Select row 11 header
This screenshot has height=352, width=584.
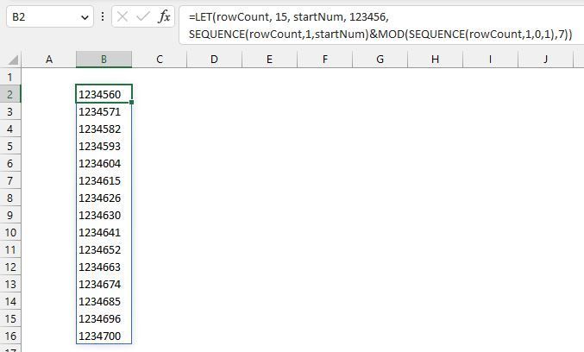[x=10, y=249]
